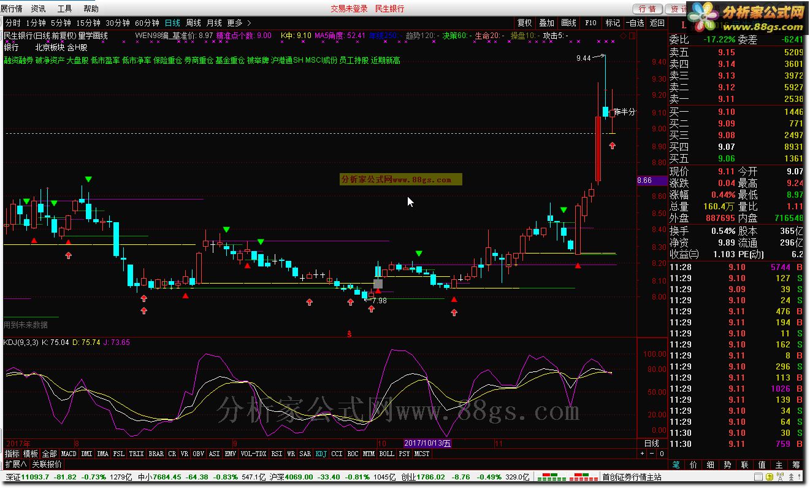Screen dimensions: 810x488
Task: Select the 值 tab in right panel
Action: pyautogui.click(x=762, y=465)
